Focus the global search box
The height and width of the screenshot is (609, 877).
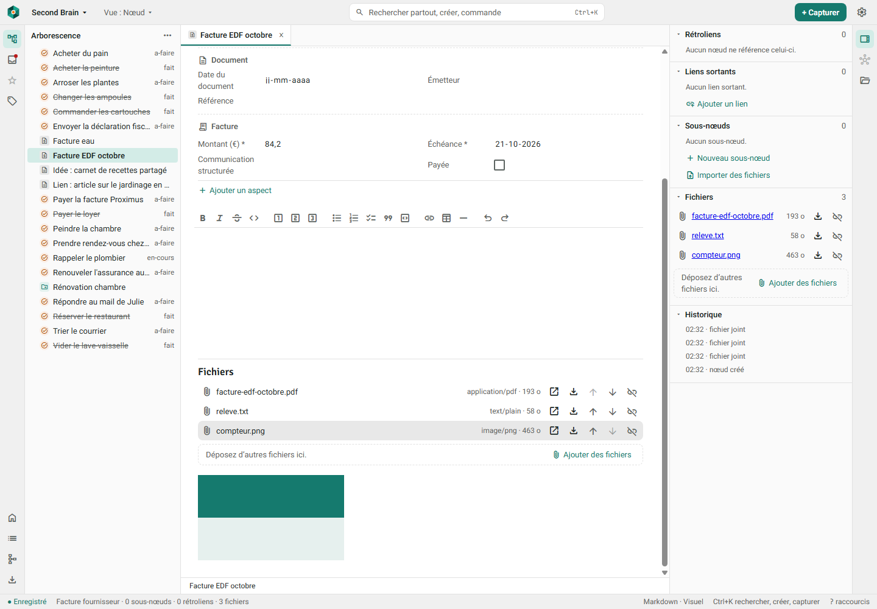[x=477, y=12]
